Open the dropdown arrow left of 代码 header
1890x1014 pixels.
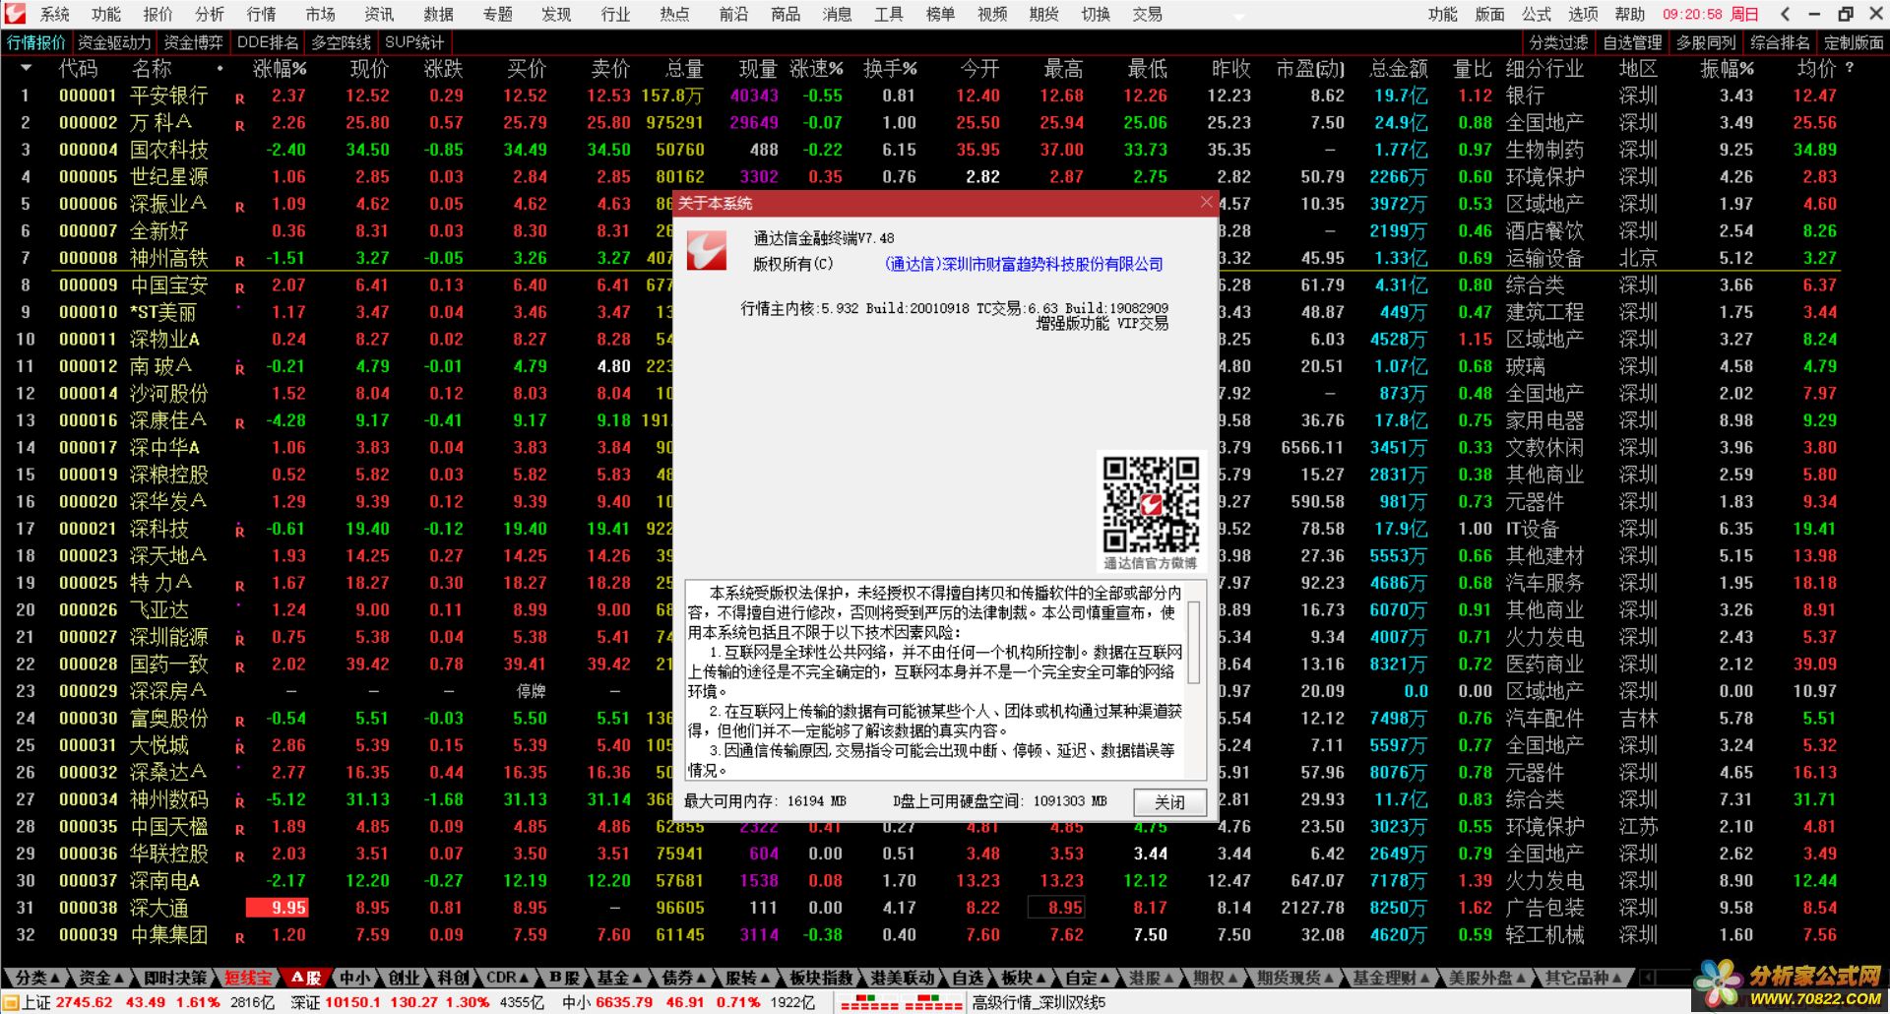[x=26, y=68]
